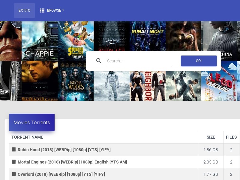The image size is (240, 180).
Task: Click the FILES column header
Action: tap(231, 137)
